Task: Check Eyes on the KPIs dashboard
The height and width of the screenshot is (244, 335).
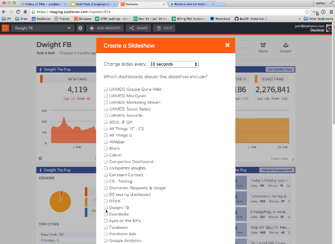Action: point(105,221)
